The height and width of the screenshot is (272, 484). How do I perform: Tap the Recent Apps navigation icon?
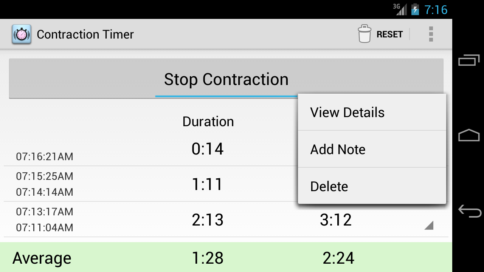point(468,60)
